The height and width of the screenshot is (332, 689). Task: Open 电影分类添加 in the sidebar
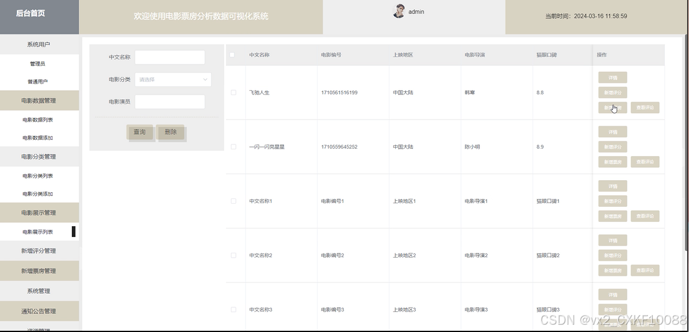[38, 194]
